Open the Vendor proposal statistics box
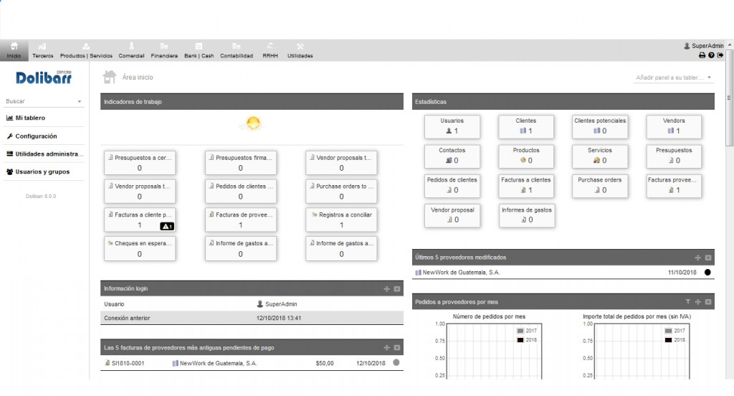This screenshot has width=734, height=396. click(452, 215)
